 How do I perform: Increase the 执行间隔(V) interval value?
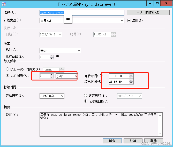(52, 75)
